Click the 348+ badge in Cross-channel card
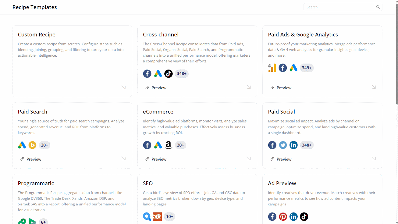 coord(182,73)
